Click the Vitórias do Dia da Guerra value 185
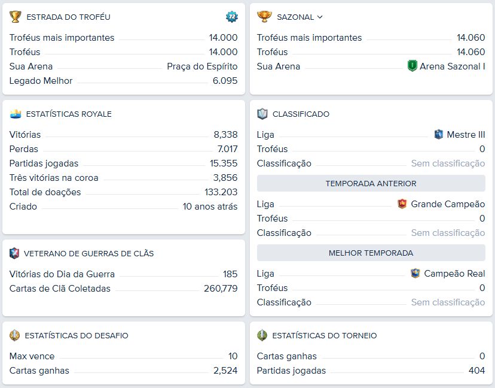 pyautogui.click(x=230, y=274)
